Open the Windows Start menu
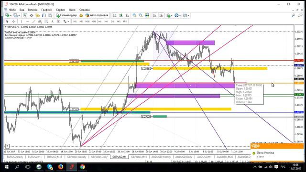Screen dimensions: 306x172 [6, 167]
